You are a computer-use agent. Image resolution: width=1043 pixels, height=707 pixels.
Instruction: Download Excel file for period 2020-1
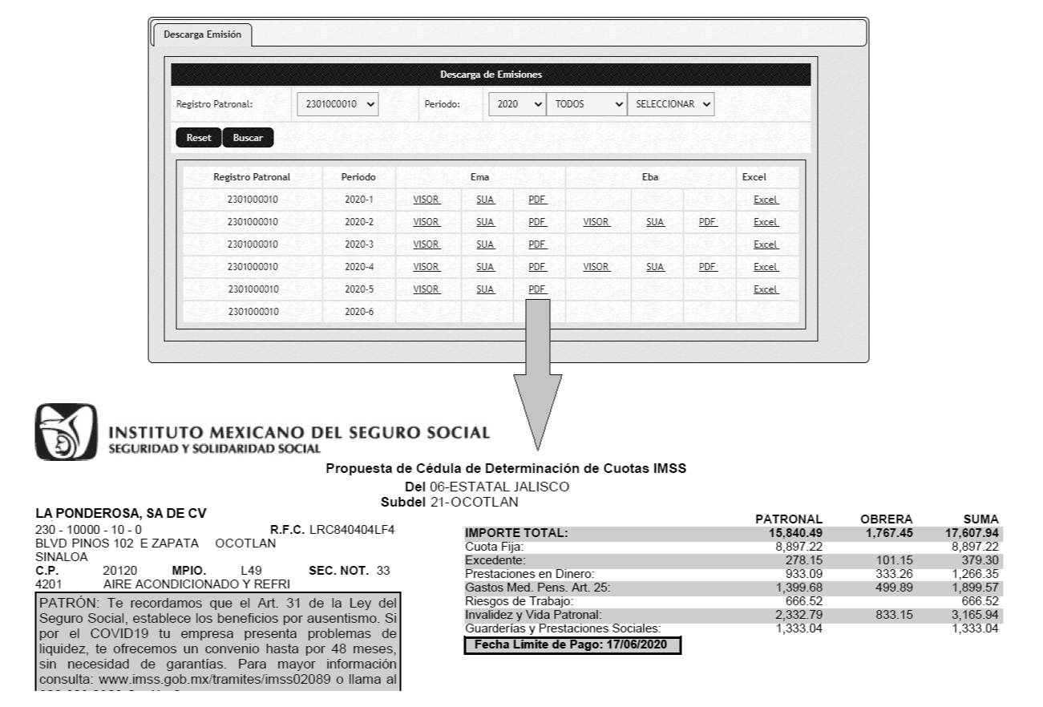tap(766, 200)
